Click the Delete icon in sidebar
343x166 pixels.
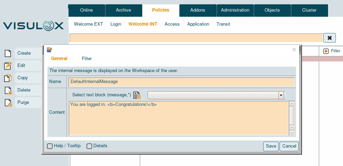click(8, 90)
